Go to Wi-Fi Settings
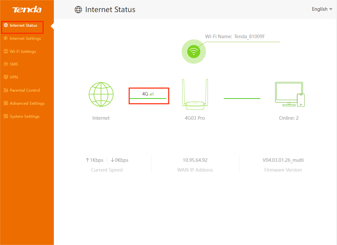The image size is (337, 245). pyautogui.click(x=23, y=52)
